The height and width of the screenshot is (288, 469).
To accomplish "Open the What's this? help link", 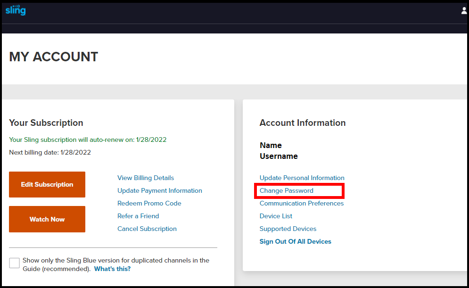I will coord(112,269).
